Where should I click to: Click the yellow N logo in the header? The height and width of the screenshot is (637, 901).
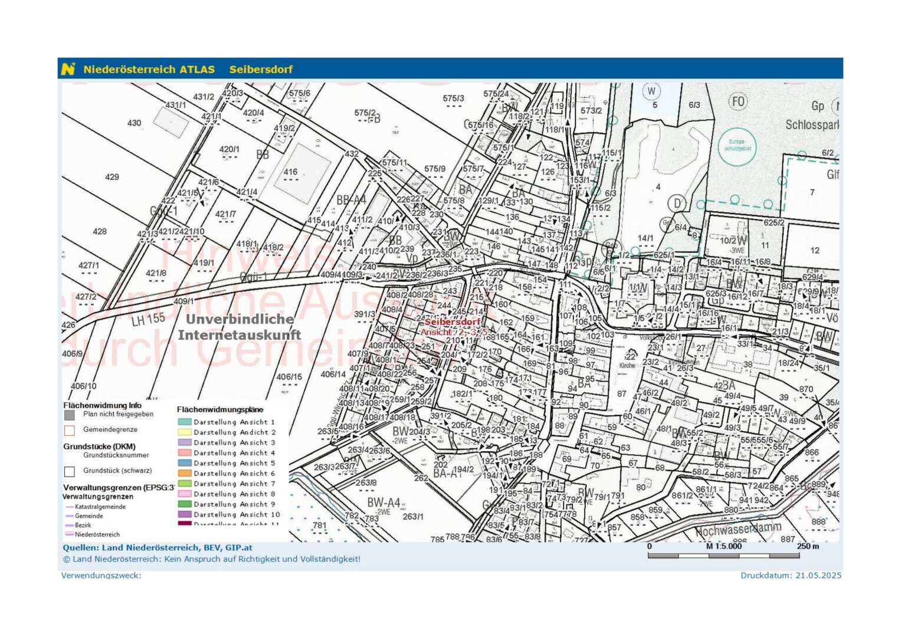click(x=68, y=69)
